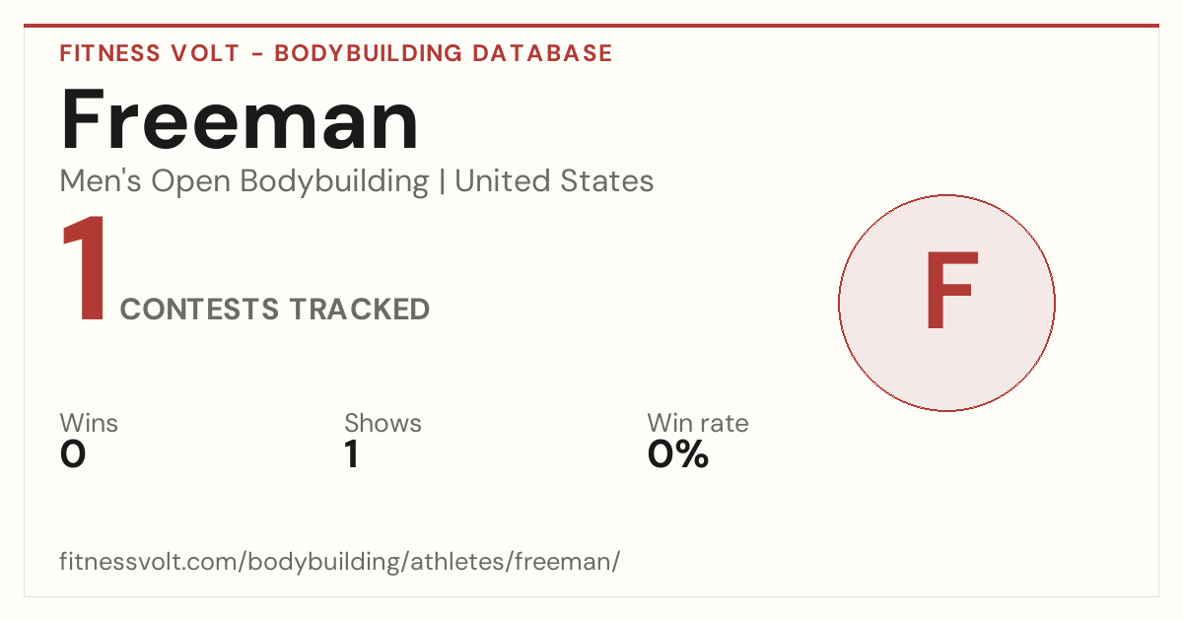The height and width of the screenshot is (621, 1183).
Task: Select the Wins value 0
Action: [x=73, y=454]
